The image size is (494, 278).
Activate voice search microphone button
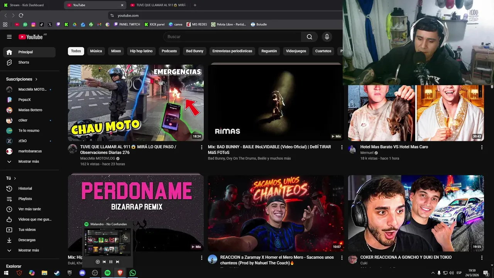(x=327, y=37)
